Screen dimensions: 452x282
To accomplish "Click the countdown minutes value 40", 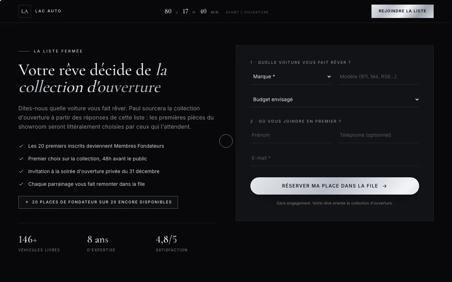I will pyautogui.click(x=203, y=11).
